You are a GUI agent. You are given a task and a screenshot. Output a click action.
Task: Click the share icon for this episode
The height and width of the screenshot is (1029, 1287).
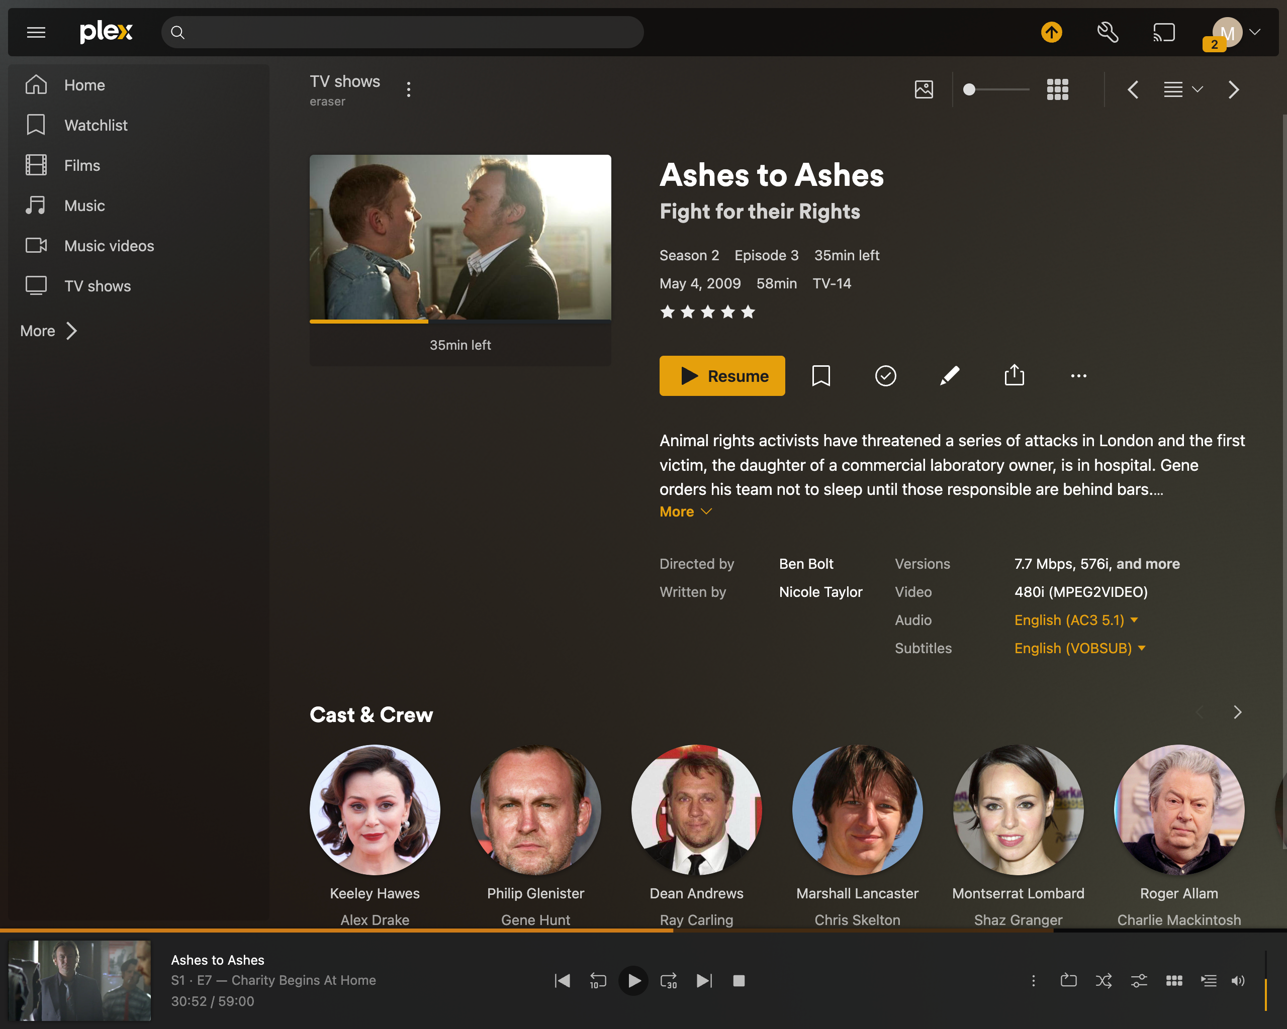(x=1014, y=376)
